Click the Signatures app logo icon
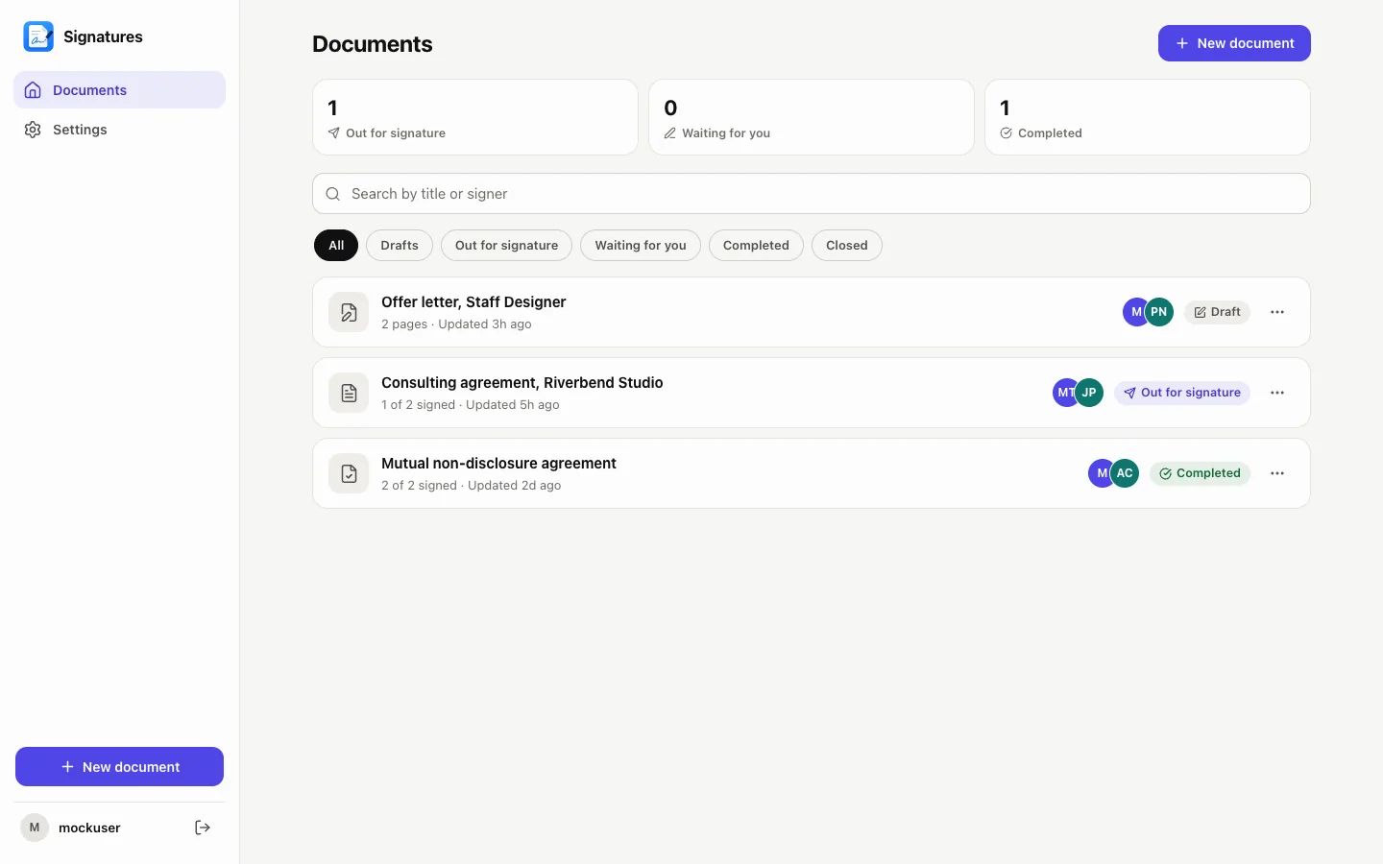This screenshot has height=864, width=1383. point(38,36)
